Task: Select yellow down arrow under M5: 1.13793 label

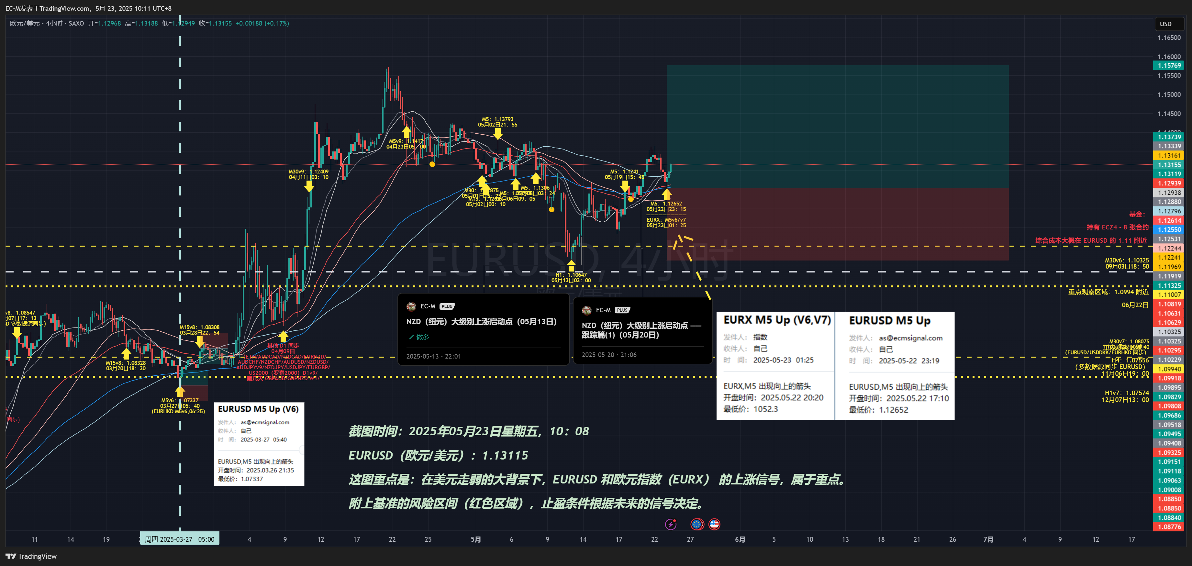Action: (498, 134)
